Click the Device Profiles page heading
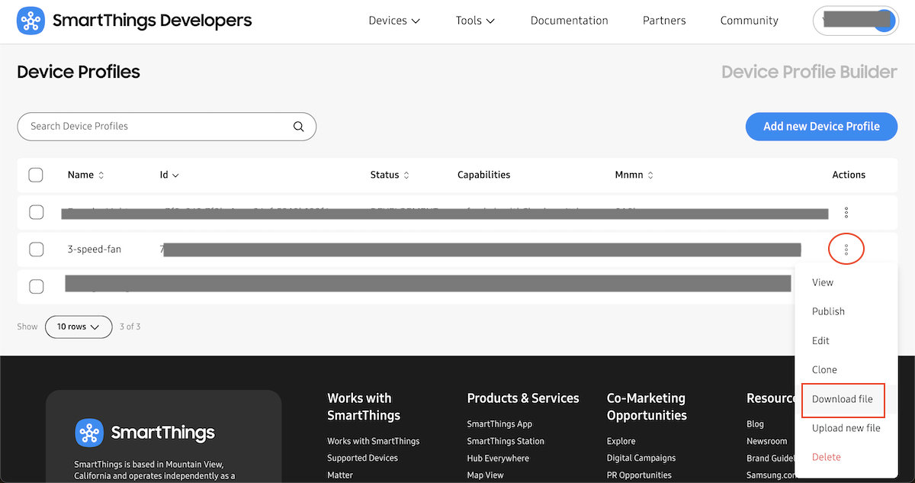 79,72
